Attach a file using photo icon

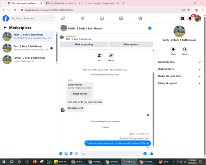[66, 153]
